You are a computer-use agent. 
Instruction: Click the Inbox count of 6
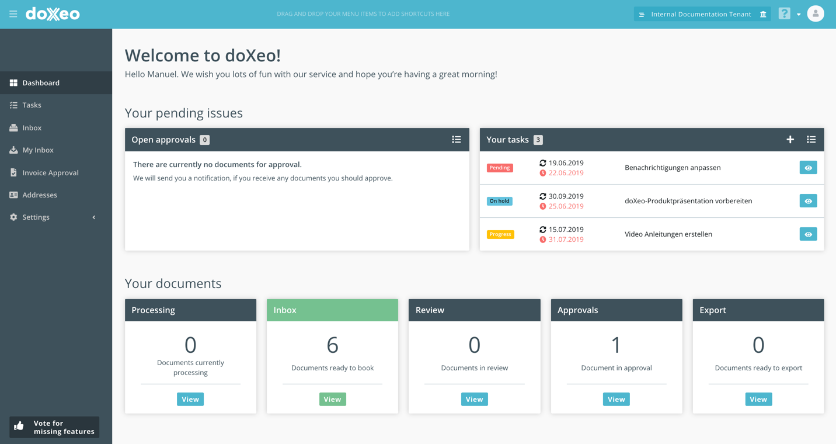(332, 345)
